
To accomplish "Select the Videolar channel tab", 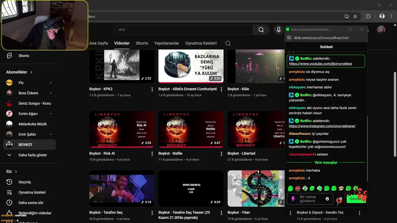I will pyautogui.click(x=122, y=43).
